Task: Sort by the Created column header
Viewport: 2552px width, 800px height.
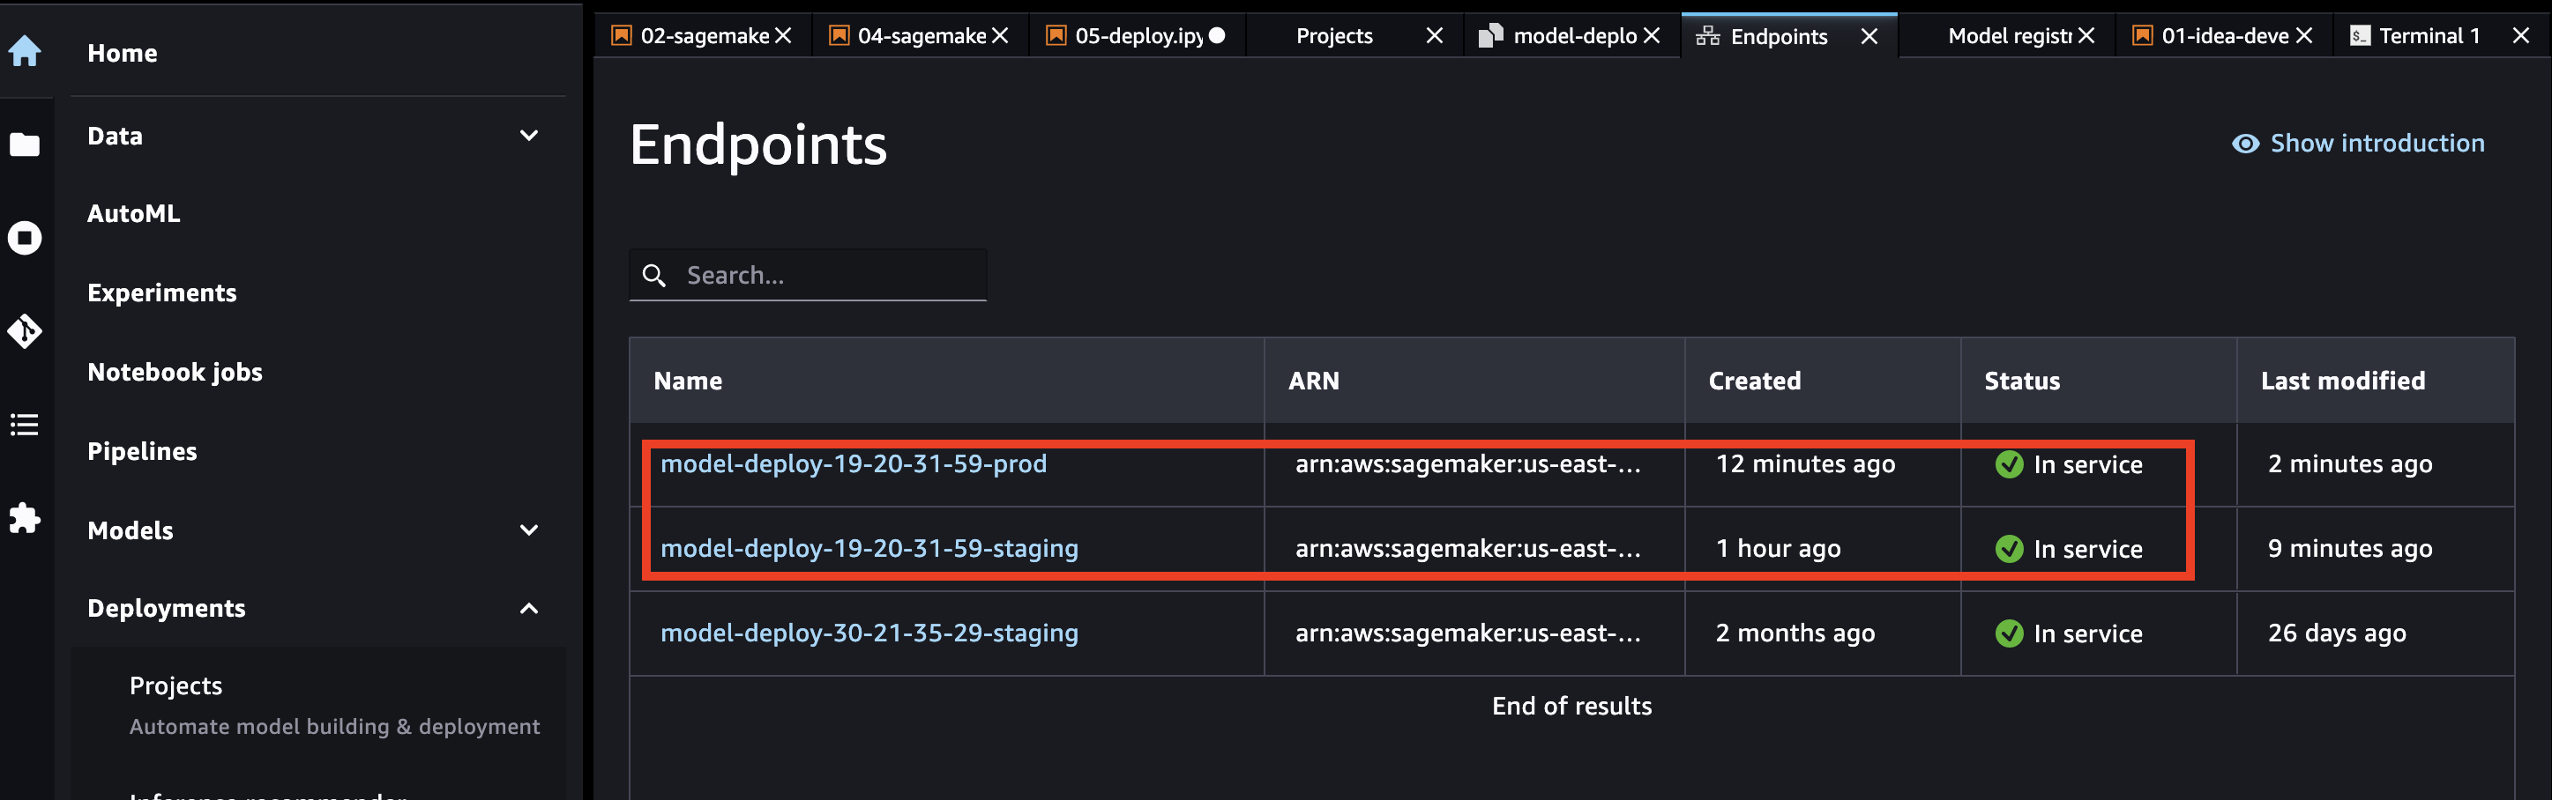Action: 1755,381
